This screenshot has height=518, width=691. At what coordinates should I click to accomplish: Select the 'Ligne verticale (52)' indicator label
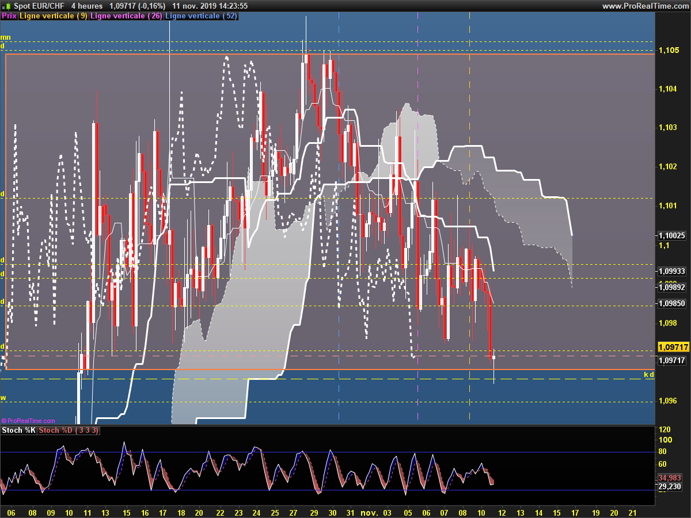click(x=201, y=16)
